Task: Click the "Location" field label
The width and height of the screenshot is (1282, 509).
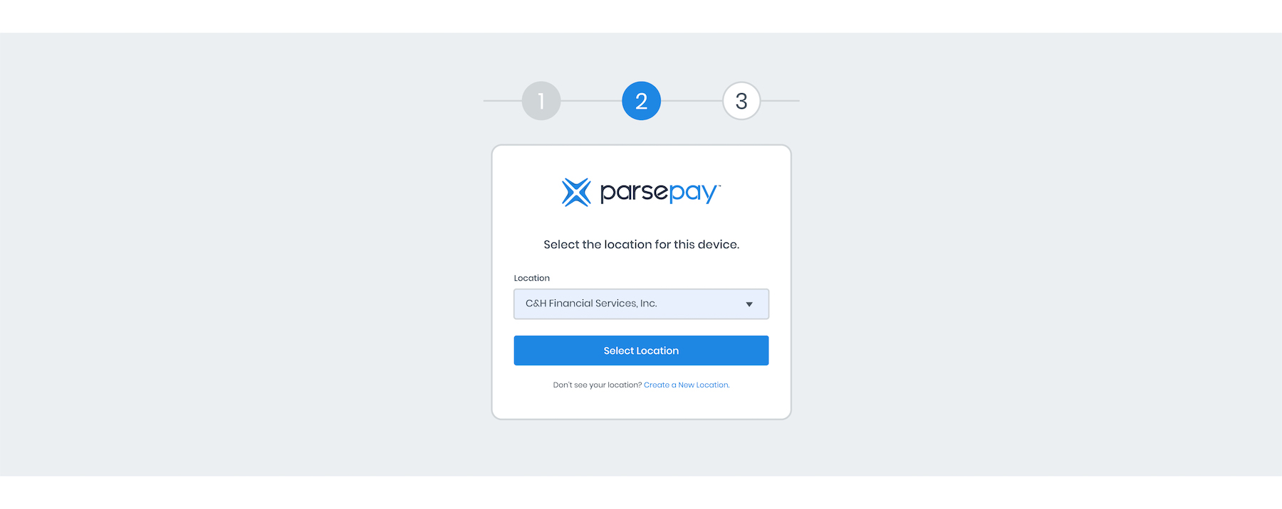Action: coord(532,278)
